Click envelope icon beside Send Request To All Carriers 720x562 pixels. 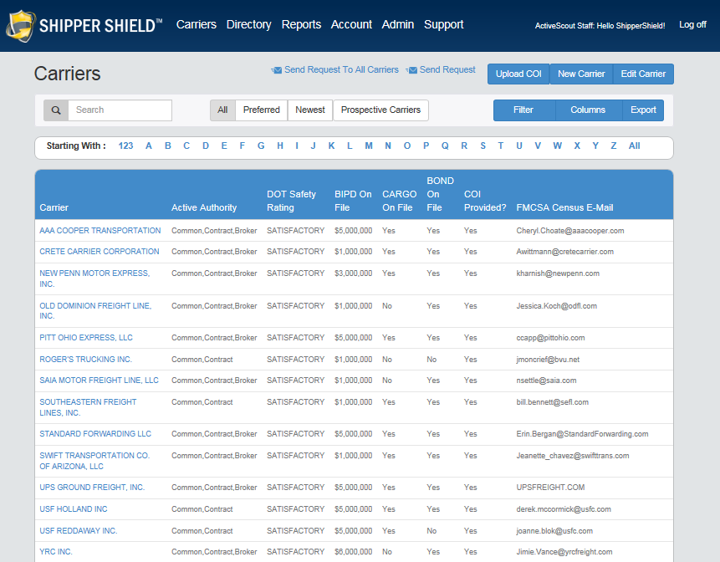(x=276, y=70)
